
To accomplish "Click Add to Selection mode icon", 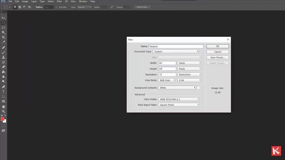I will point(20,7).
